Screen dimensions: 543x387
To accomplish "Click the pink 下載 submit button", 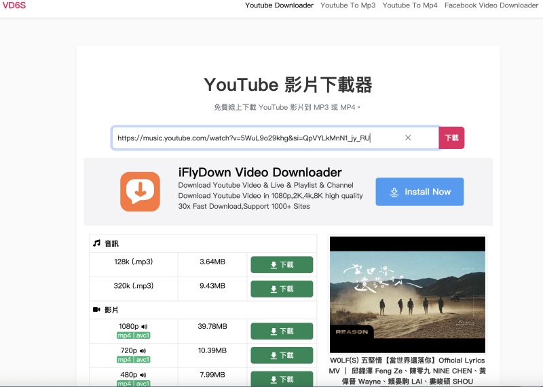I will (x=451, y=138).
